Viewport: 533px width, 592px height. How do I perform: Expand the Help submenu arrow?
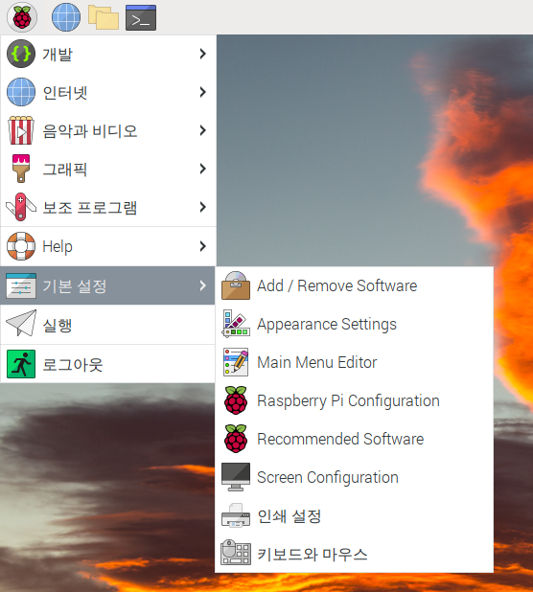pyautogui.click(x=203, y=246)
